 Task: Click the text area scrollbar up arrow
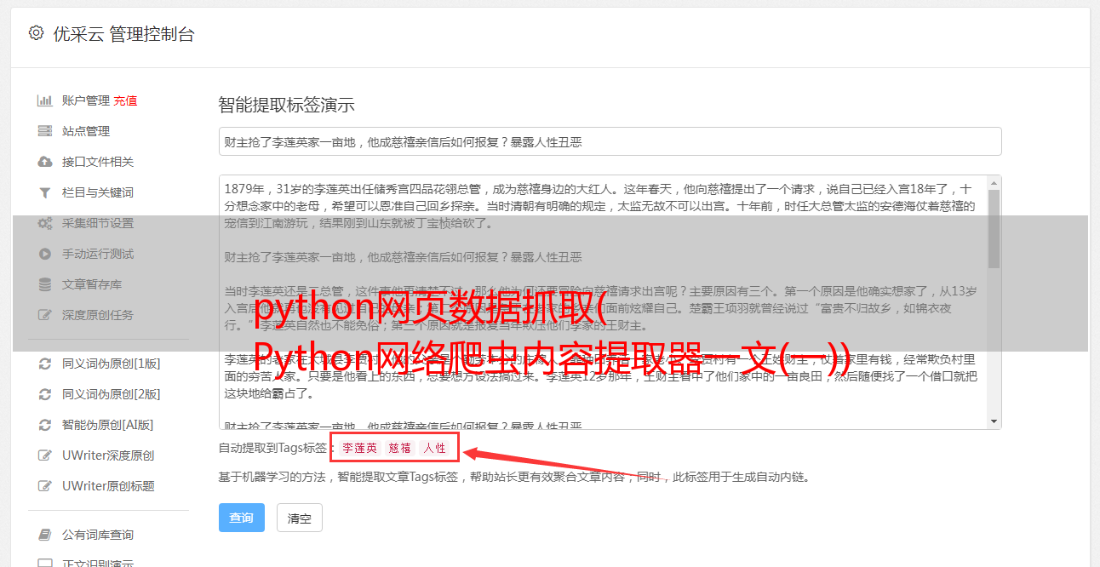994,183
